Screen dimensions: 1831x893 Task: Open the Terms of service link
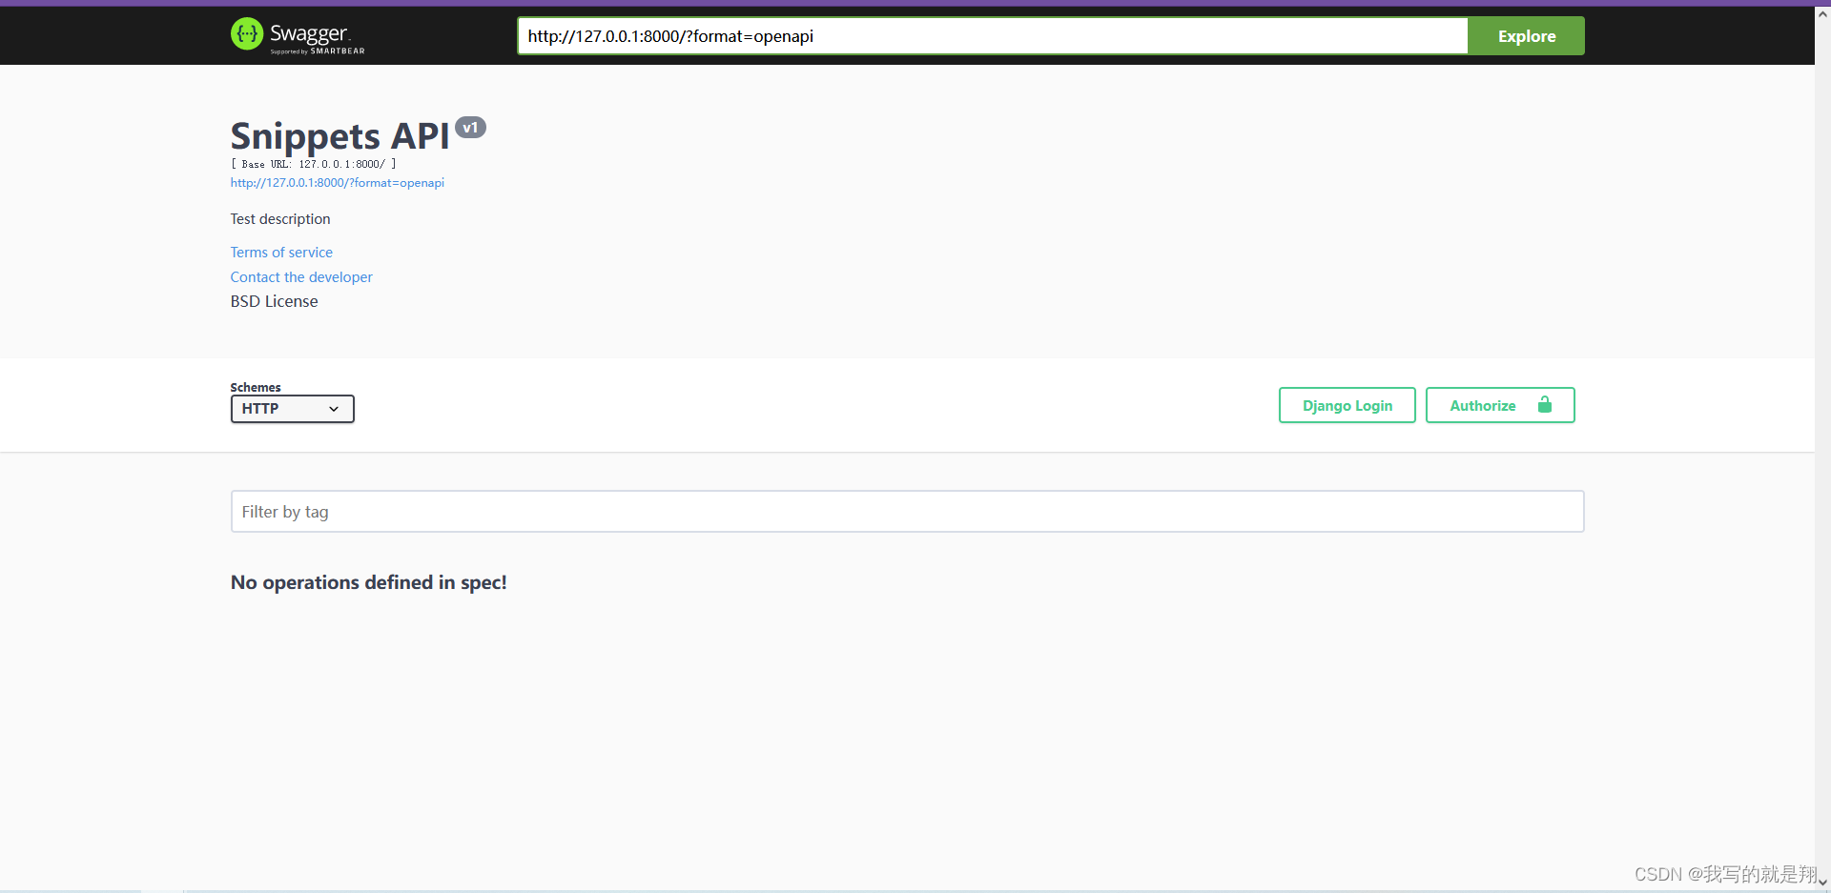click(280, 252)
